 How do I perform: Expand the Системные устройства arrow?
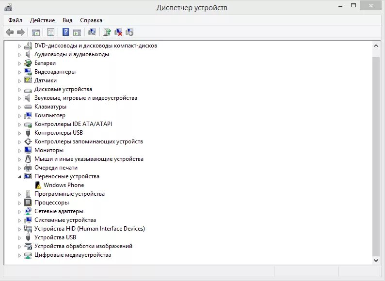20,220
